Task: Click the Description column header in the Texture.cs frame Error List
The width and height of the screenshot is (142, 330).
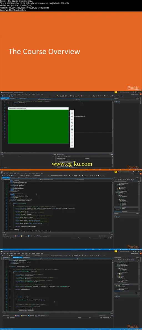Action: click(13, 238)
